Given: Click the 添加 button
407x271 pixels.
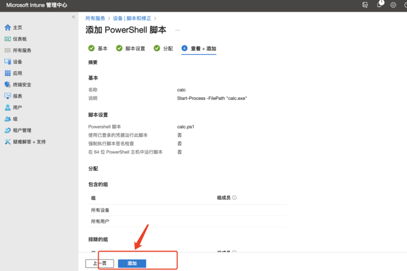Looking at the screenshot, I should pos(132,263).
